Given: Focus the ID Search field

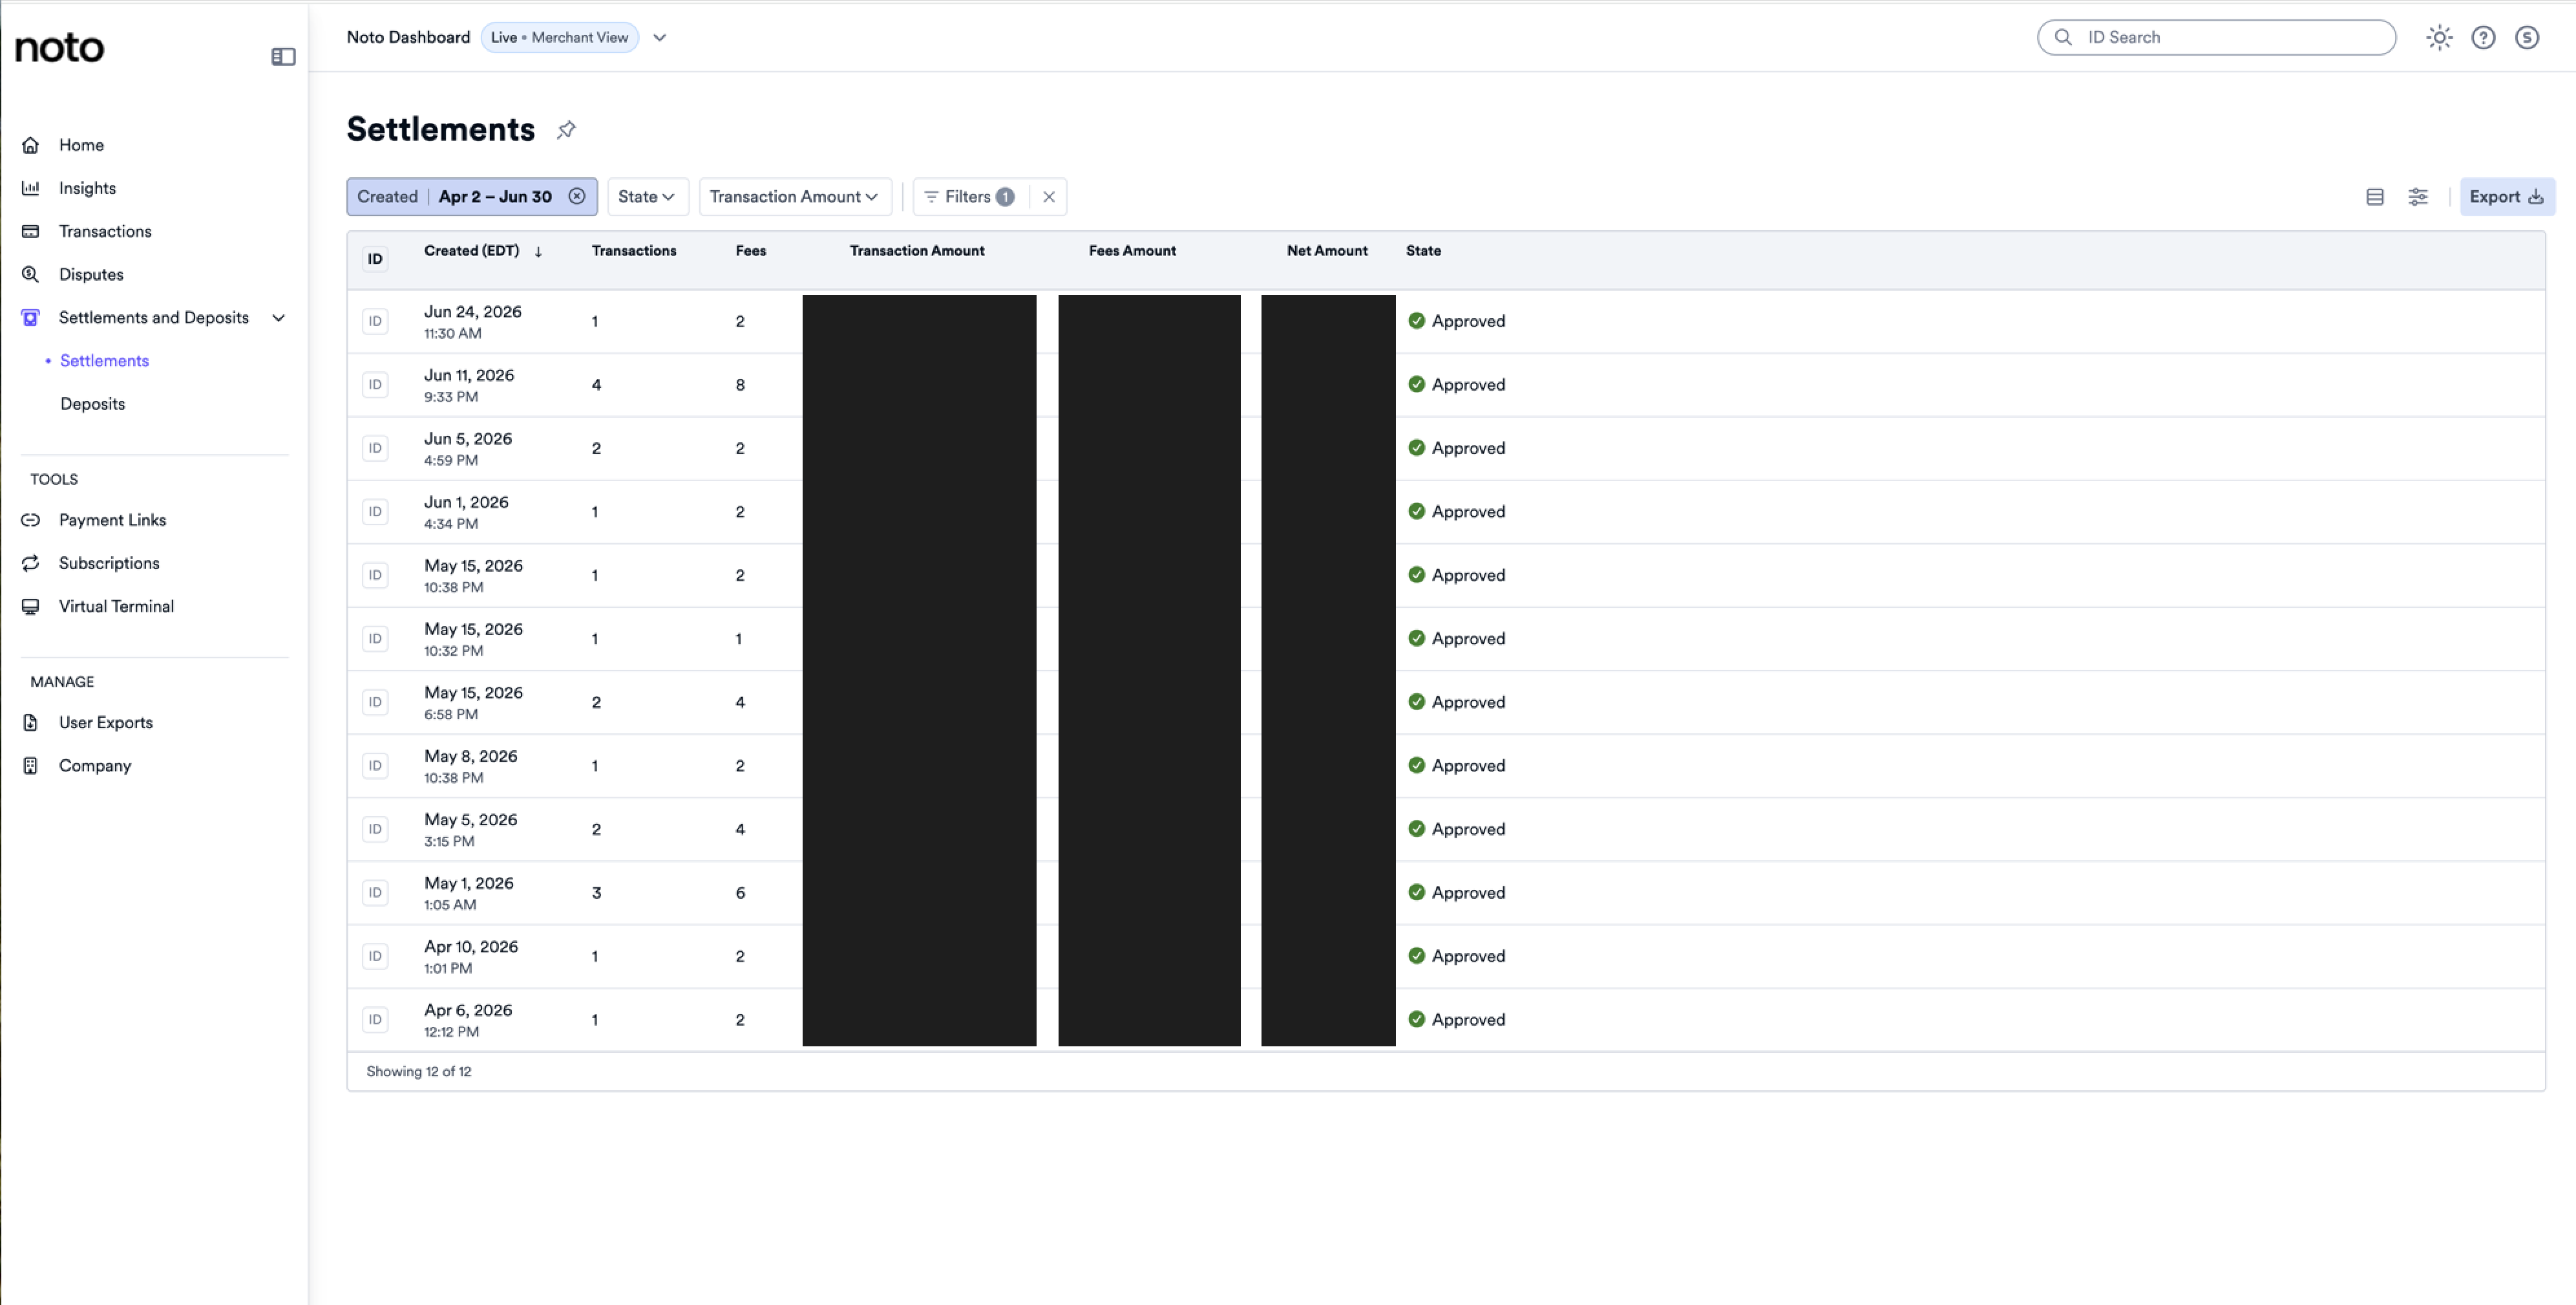Looking at the screenshot, I should [x=2216, y=37].
